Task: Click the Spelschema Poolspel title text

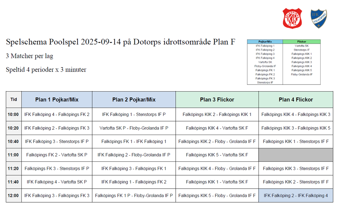Action: click(120, 42)
